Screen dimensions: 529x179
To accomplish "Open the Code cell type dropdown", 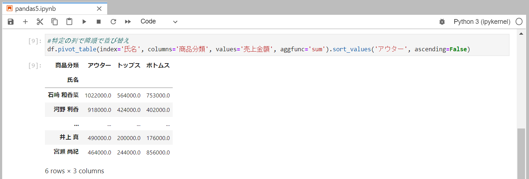I will [x=159, y=22].
